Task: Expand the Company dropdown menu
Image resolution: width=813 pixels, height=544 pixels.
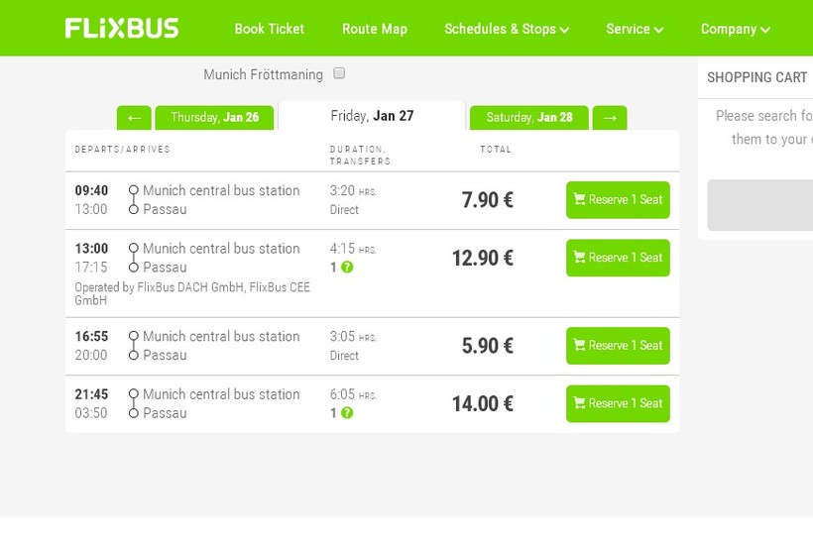Action: pos(735,29)
